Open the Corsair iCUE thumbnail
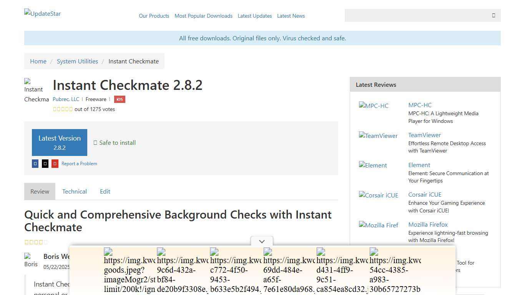The image size is (525, 295). (378, 195)
